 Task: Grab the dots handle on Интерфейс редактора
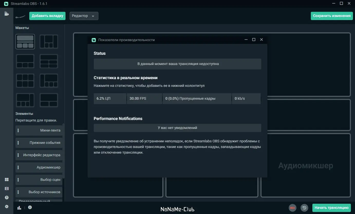tap(18, 155)
